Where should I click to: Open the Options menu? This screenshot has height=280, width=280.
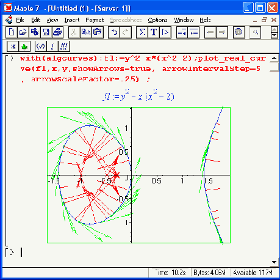(x=157, y=20)
